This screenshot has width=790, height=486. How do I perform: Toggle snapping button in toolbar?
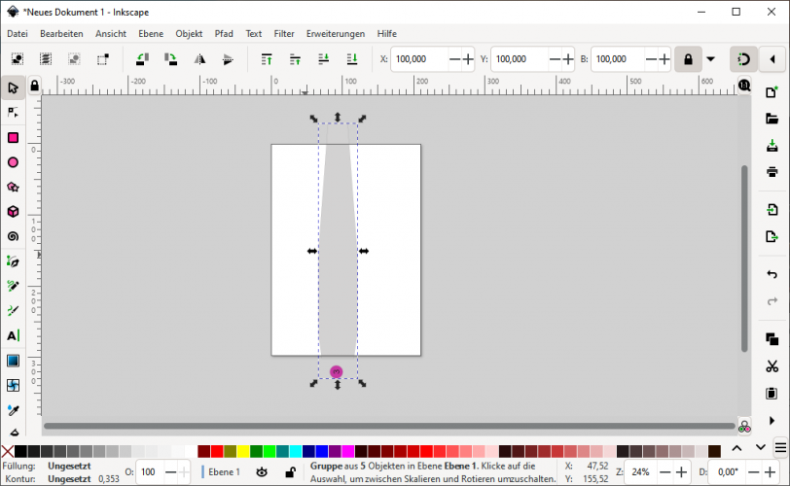(x=743, y=59)
